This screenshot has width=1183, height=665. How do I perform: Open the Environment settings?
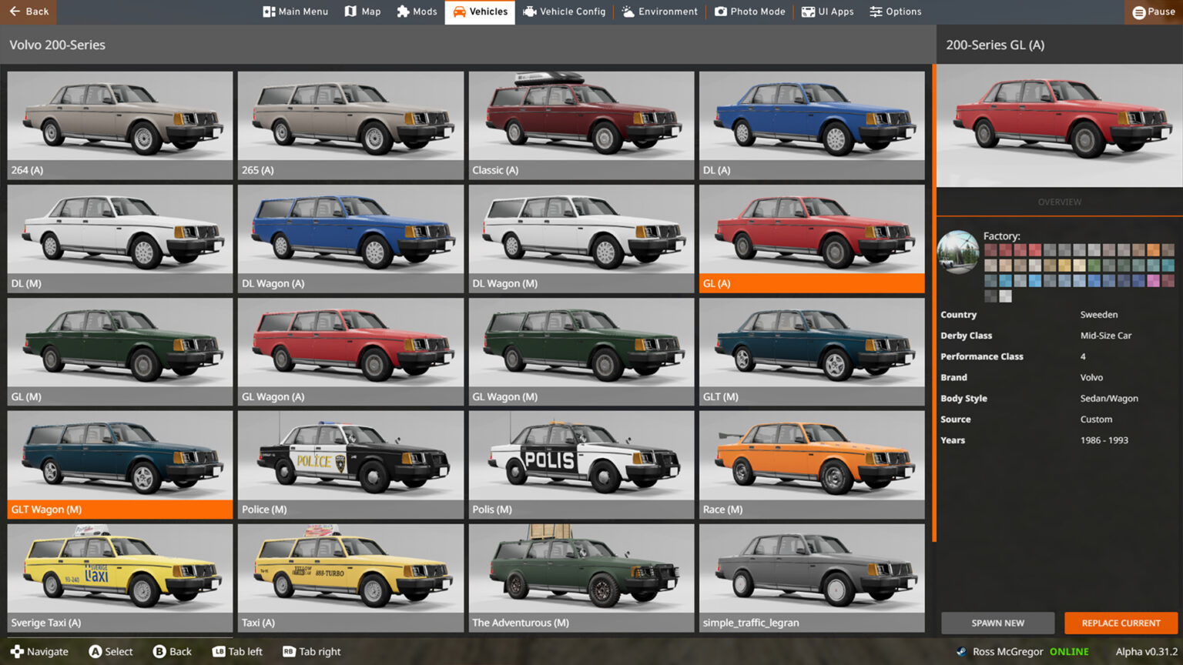pos(659,12)
